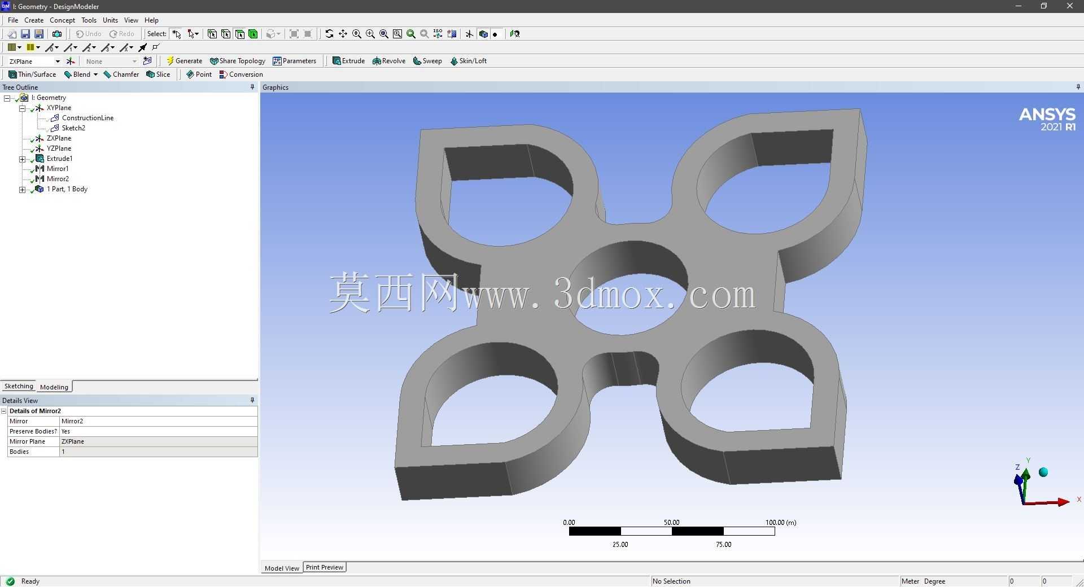Open the Tools menu
The image size is (1084, 587).
pos(89,20)
